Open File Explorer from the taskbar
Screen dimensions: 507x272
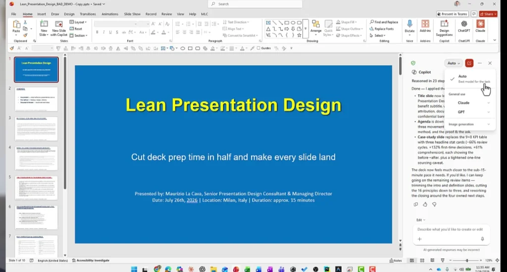(x=213, y=269)
